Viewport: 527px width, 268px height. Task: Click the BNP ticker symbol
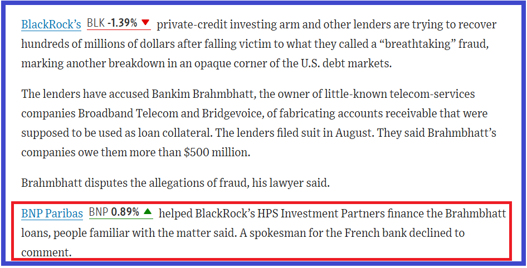click(x=99, y=212)
